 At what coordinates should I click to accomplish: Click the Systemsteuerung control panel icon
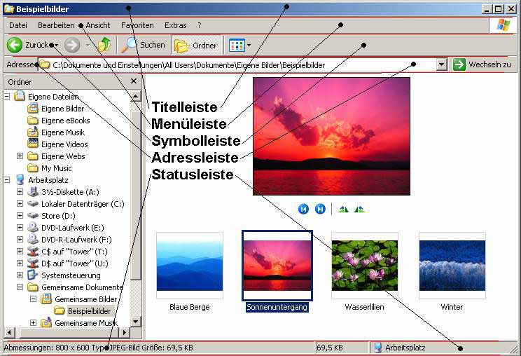coord(33,275)
